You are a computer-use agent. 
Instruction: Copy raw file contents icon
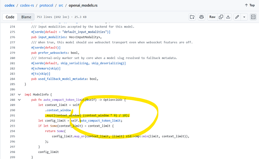[x=221, y=17]
